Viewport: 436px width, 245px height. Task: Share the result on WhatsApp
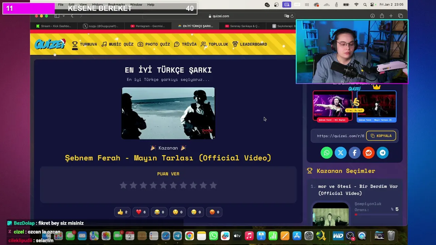(x=326, y=153)
